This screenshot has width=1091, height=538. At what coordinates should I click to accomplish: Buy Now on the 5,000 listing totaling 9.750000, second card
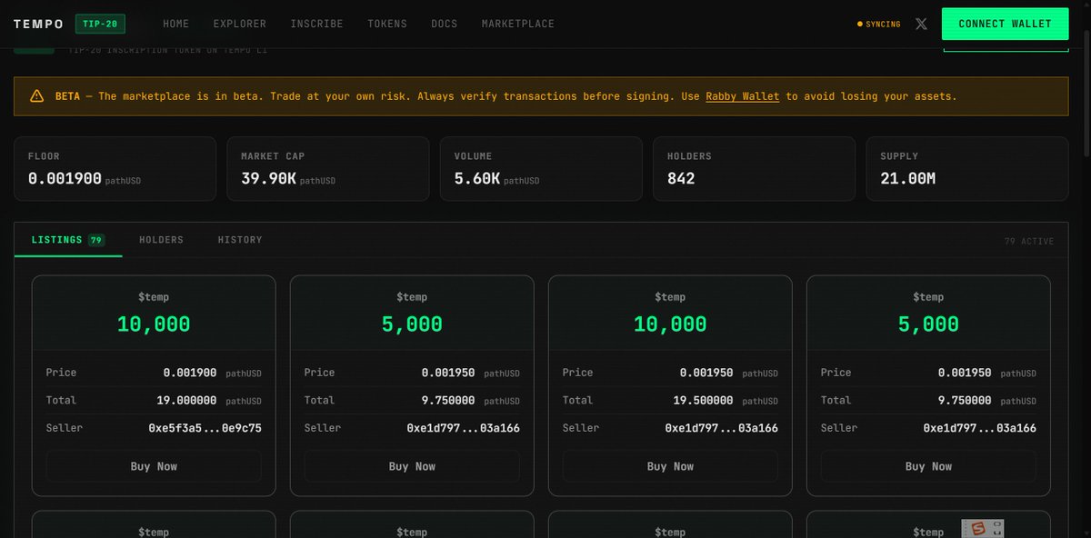coord(412,466)
